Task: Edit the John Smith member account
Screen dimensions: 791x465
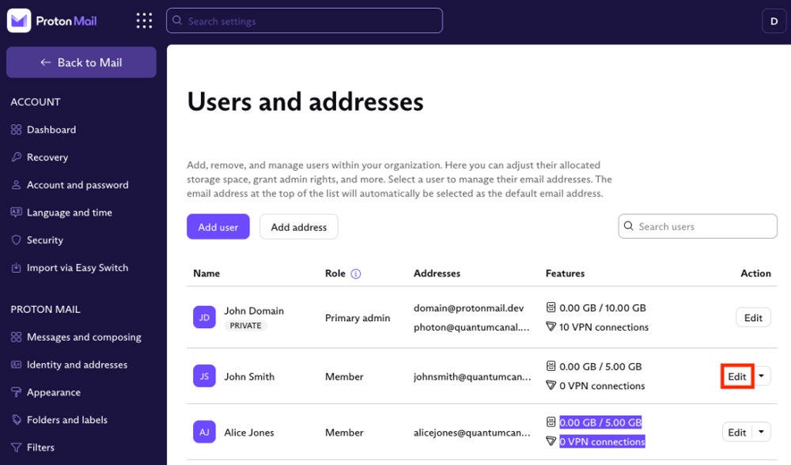Action: click(x=736, y=376)
